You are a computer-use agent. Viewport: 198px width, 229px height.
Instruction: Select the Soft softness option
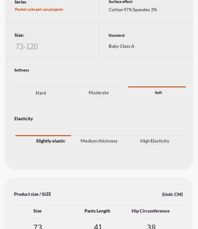158,92
